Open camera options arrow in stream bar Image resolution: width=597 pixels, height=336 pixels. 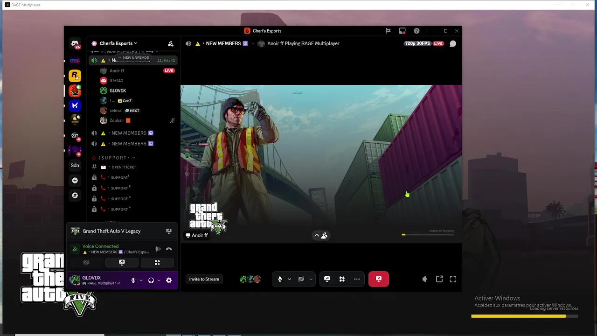pyautogui.click(x=311, y=279)
